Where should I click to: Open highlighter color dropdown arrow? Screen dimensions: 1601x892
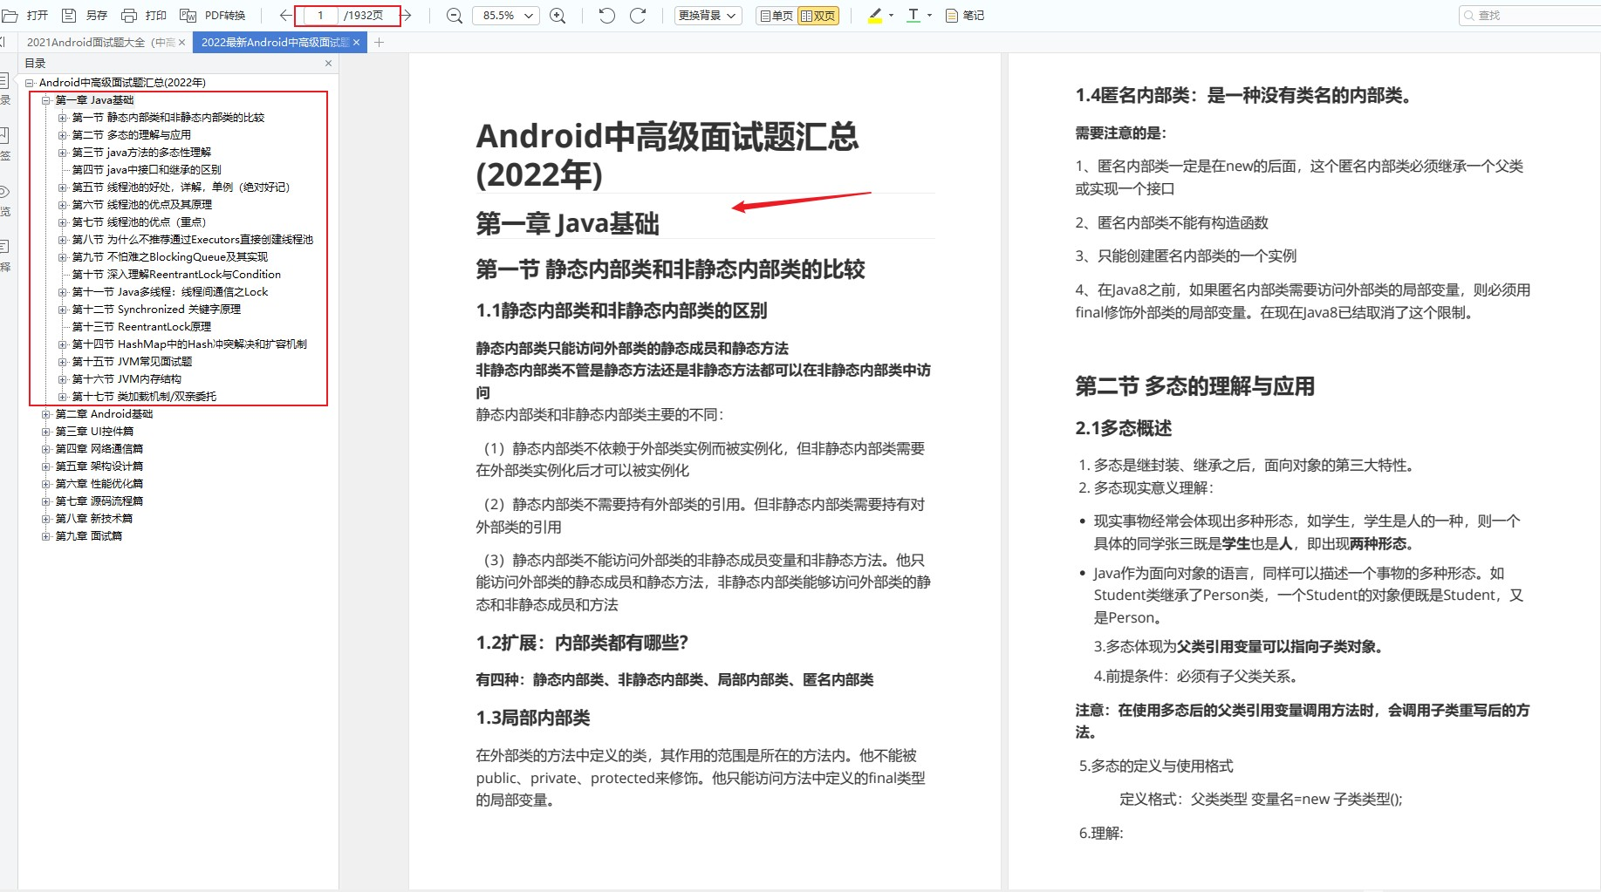[891, 16]
